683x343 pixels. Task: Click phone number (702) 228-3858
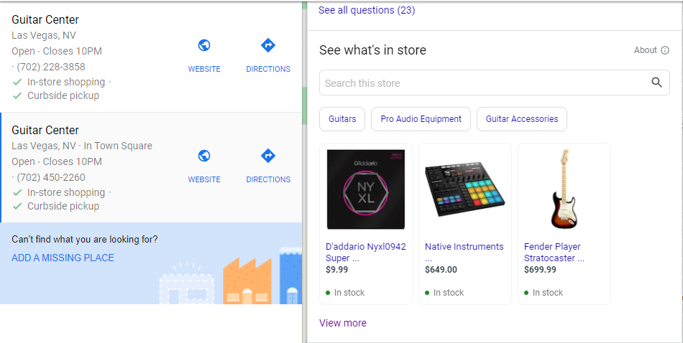click(51, 67)
